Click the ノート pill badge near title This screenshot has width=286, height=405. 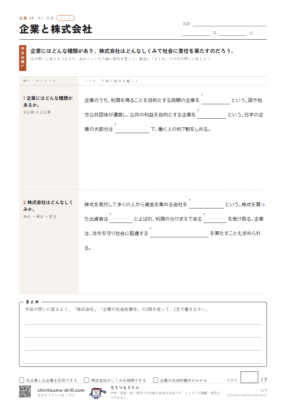(x=66, y=18)
